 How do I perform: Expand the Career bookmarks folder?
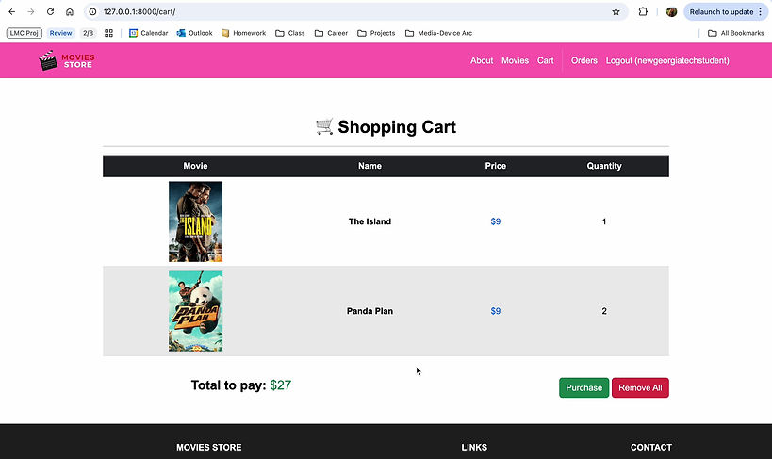tap(332, 33)
